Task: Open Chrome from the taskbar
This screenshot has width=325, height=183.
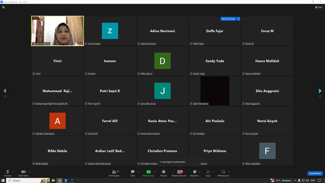Action: pos(59,180)
